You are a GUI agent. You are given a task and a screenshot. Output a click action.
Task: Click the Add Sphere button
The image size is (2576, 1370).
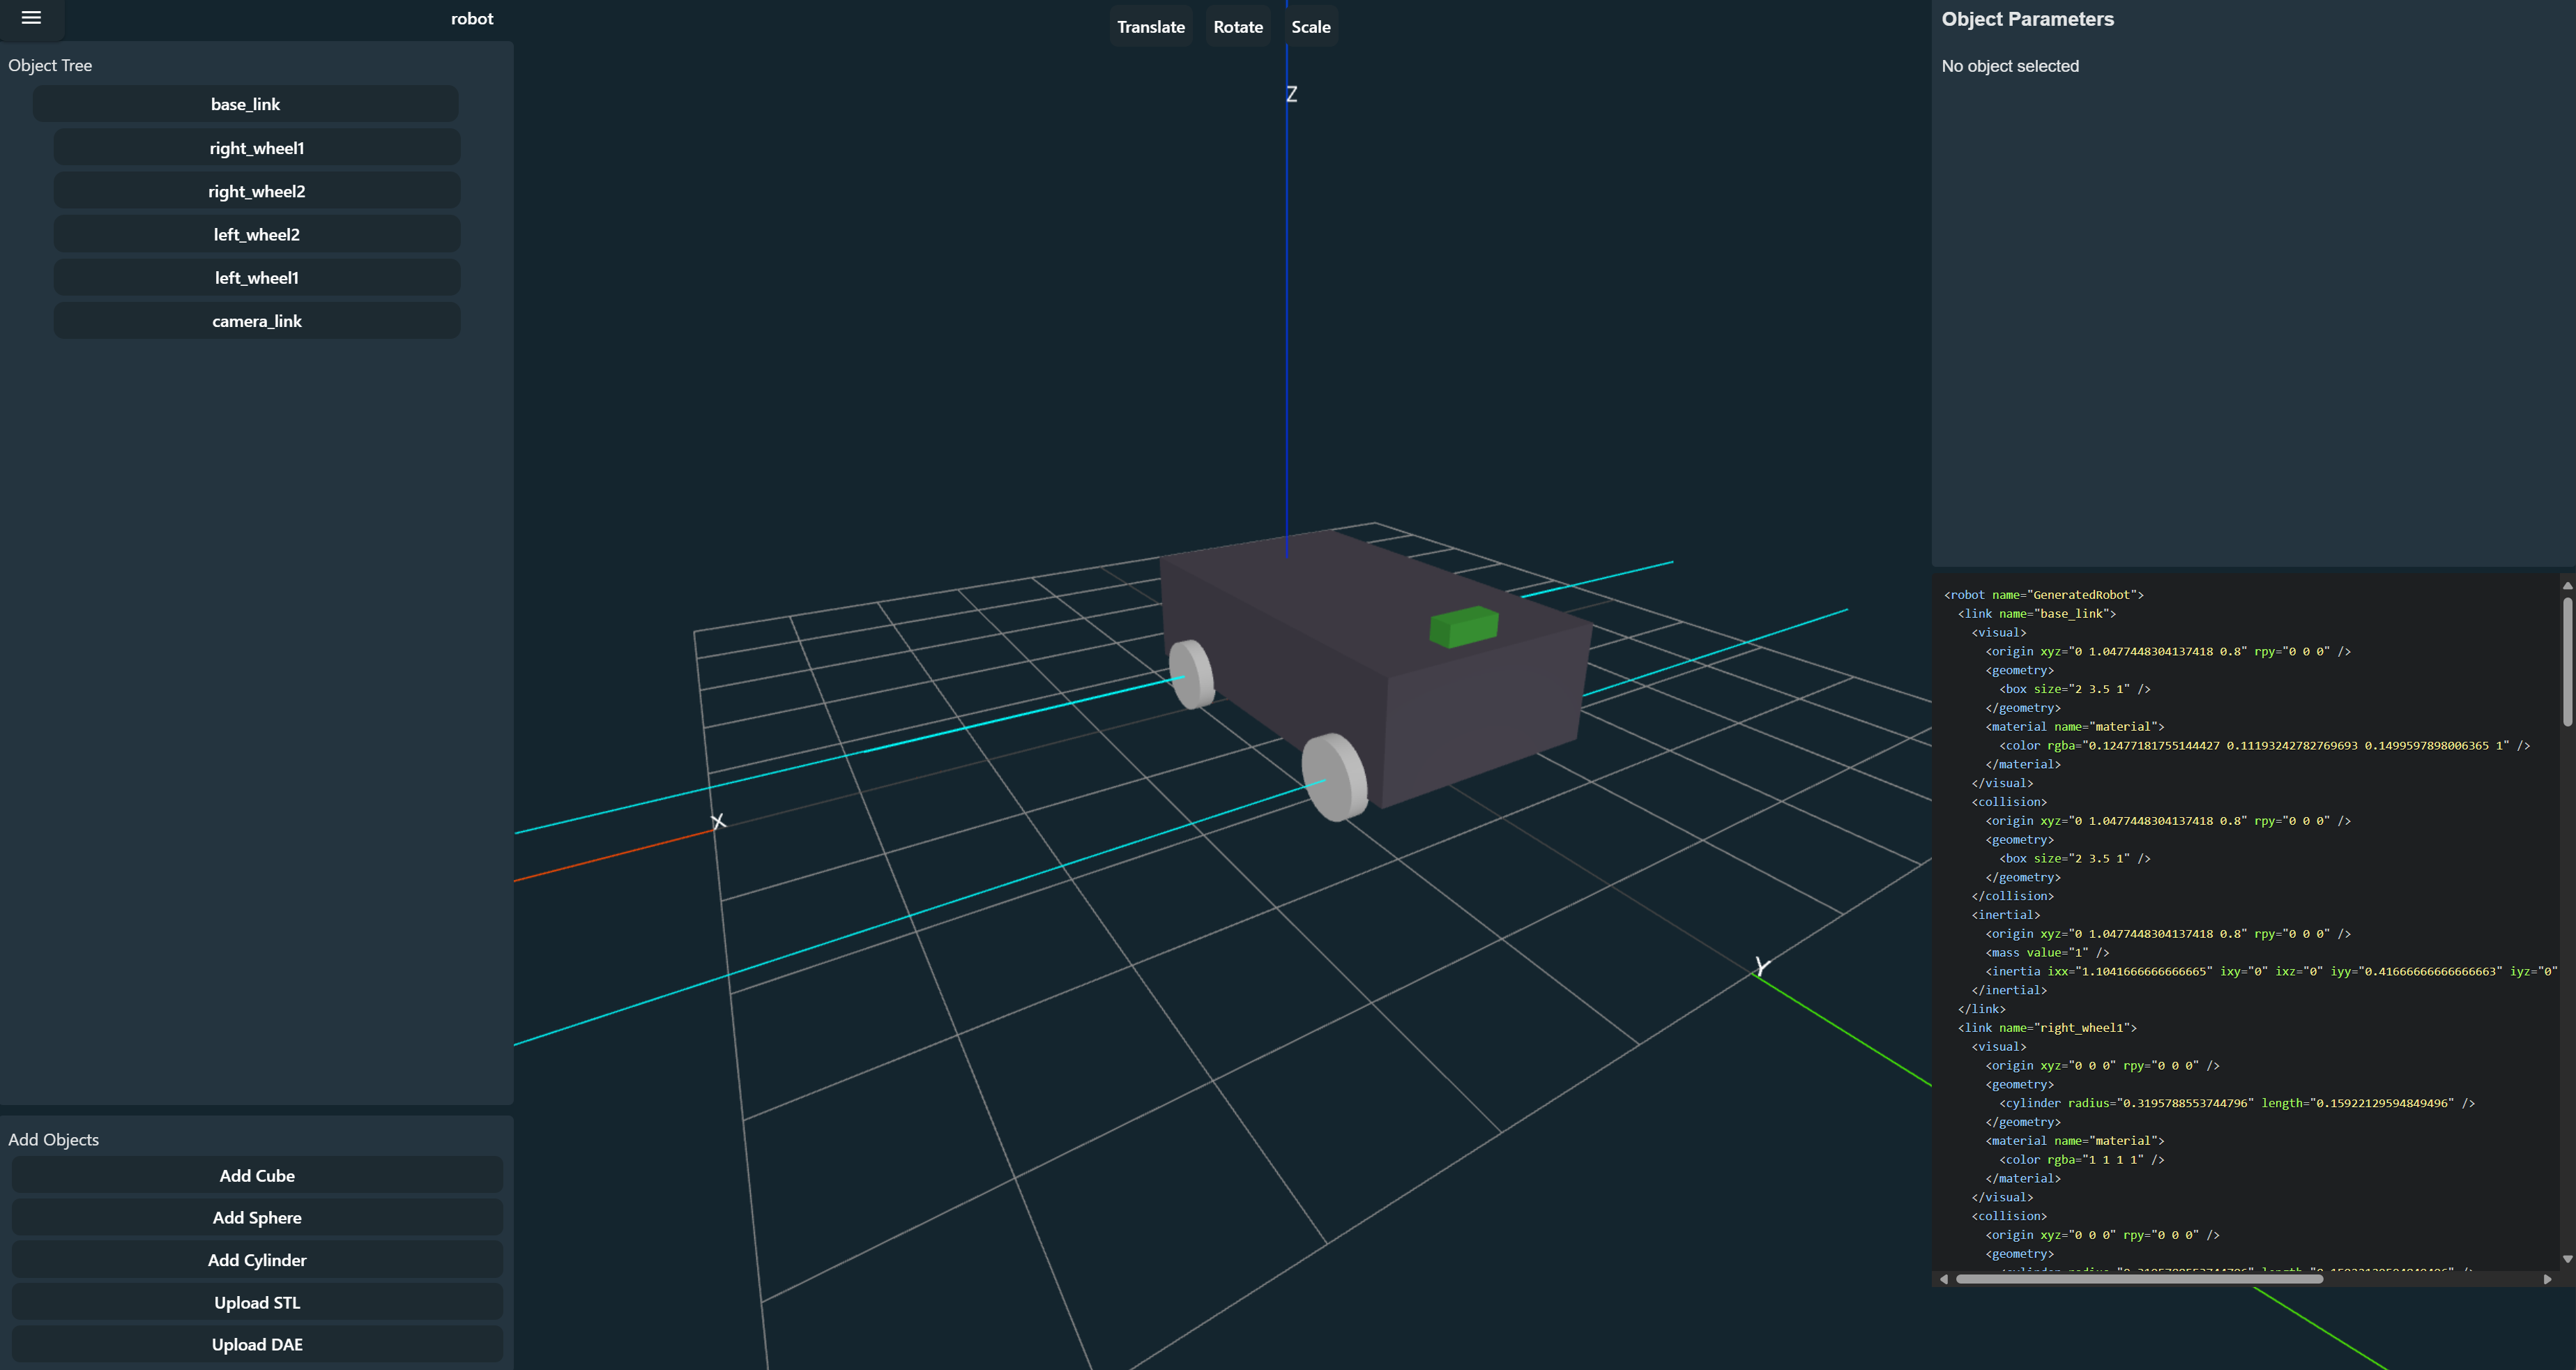tap(257, 1217)
